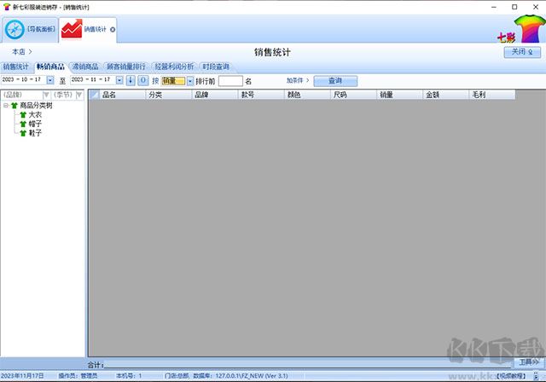The width and height of the screenshot is (546, 382).
Task: Switch to the 滞销商品 tab
Action: (x=85, y=67)
